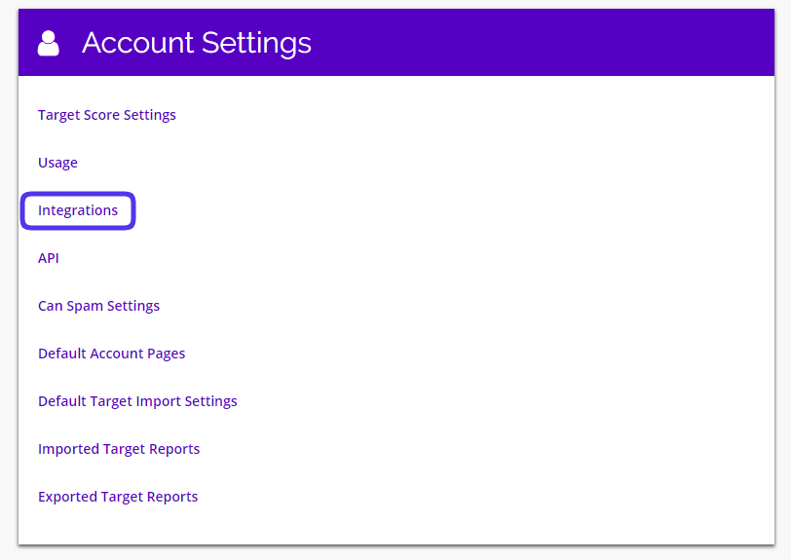Click the purple header bar
791x560 pixels.
[536, 43]
